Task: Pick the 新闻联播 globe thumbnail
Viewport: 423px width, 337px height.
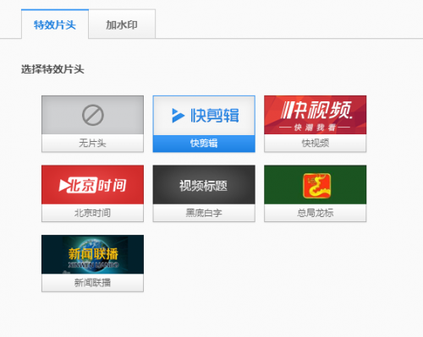Action: click(92, 254)
